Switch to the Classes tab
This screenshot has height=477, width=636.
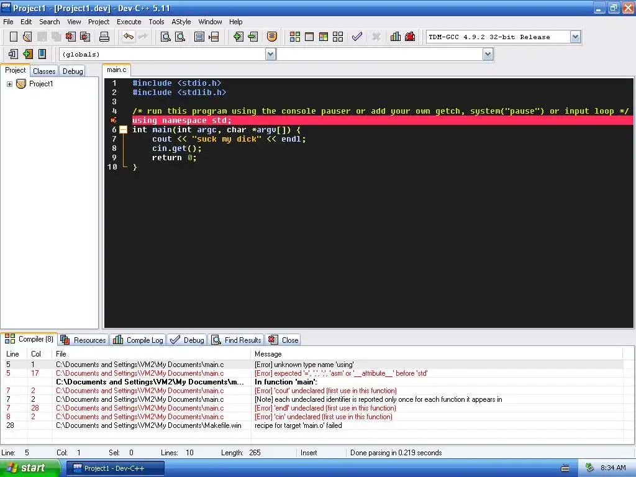click(44, 71)
